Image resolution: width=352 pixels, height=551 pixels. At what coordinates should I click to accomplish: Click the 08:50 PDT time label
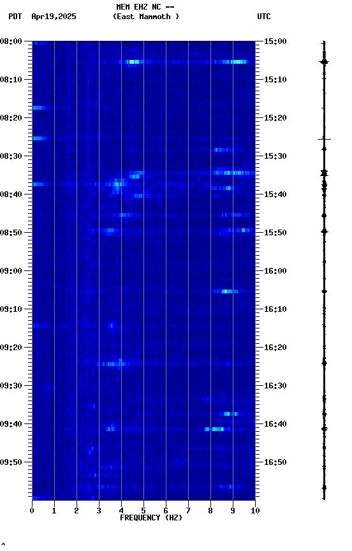[x=11, y=233]
